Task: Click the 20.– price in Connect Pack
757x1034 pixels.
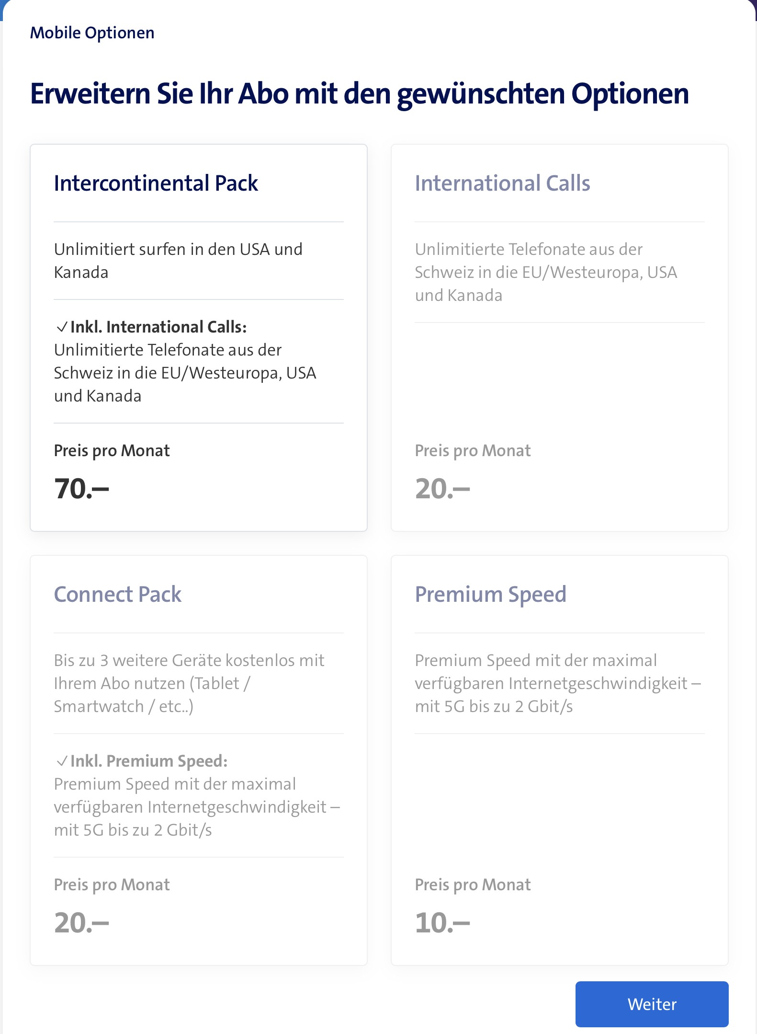Action: click(81, 923)
